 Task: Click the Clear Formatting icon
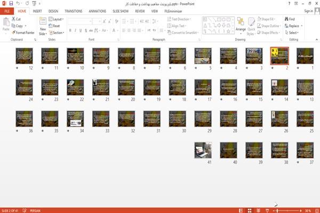[116, 21]
